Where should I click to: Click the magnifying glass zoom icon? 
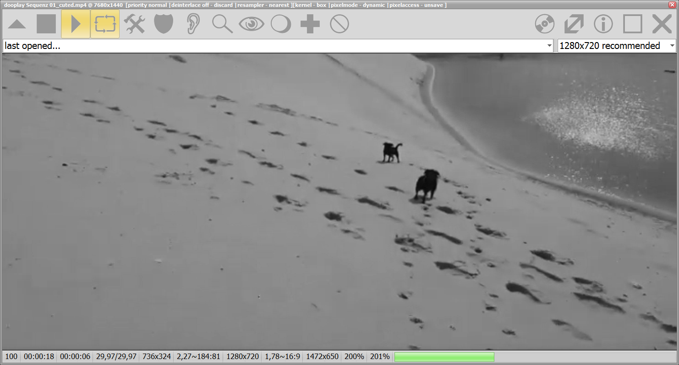tap(222, 24)
